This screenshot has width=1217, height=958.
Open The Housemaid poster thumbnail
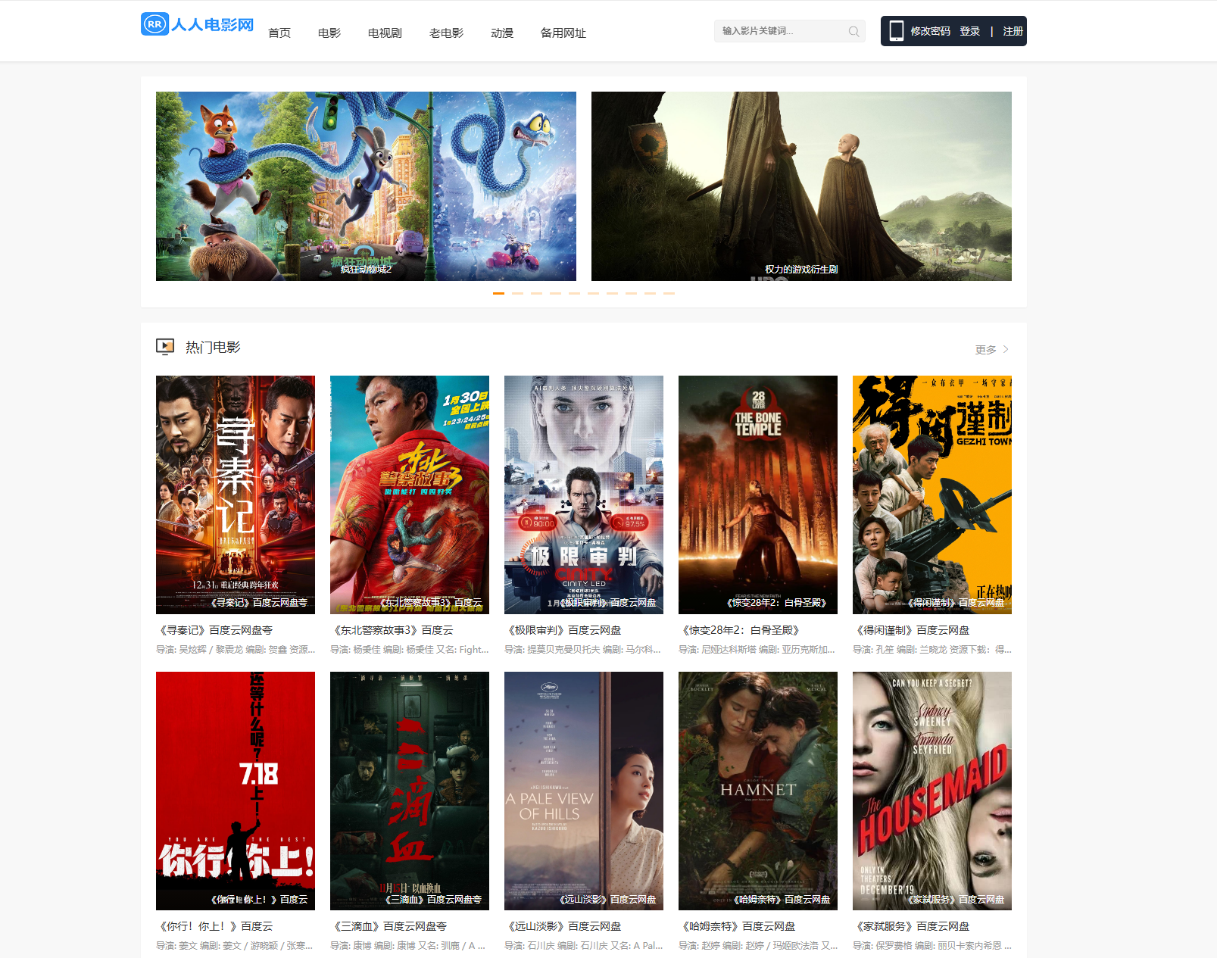(931, 791)
